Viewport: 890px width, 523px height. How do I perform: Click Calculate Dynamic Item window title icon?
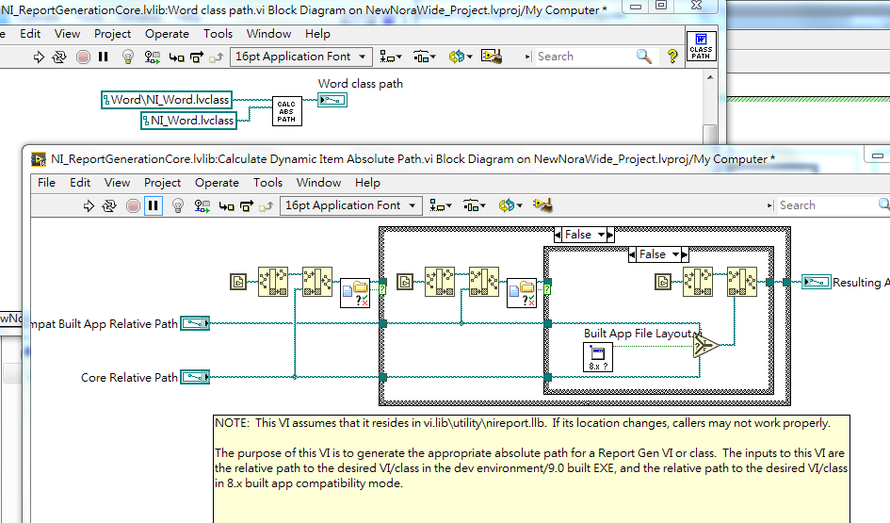[x=38, y=159]
